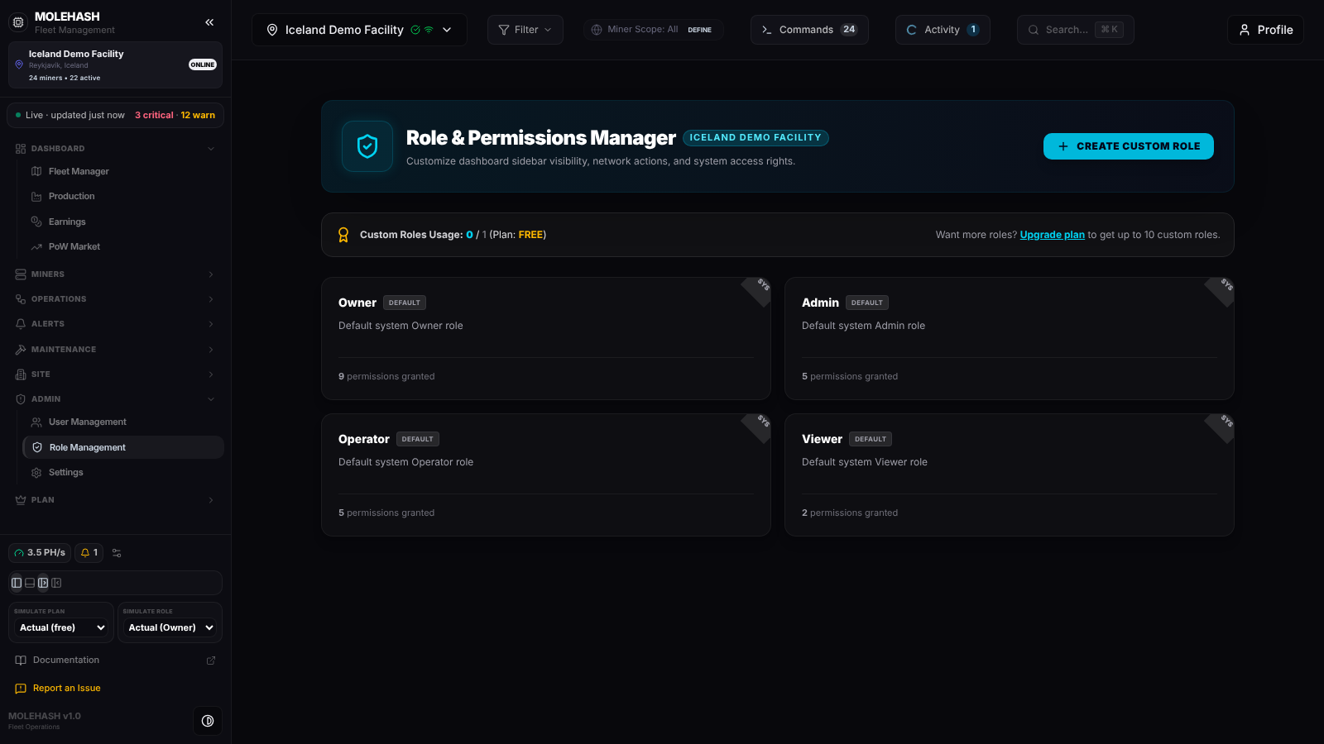Open PoW Market in the sidebar
The width and height of the screenshot is (1324, 744).
coord(123,247)
